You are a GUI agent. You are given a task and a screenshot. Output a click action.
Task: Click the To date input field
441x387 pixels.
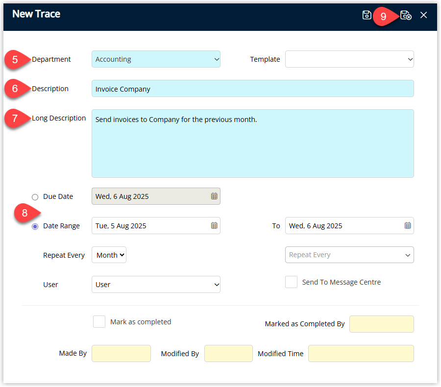(349, 225)
